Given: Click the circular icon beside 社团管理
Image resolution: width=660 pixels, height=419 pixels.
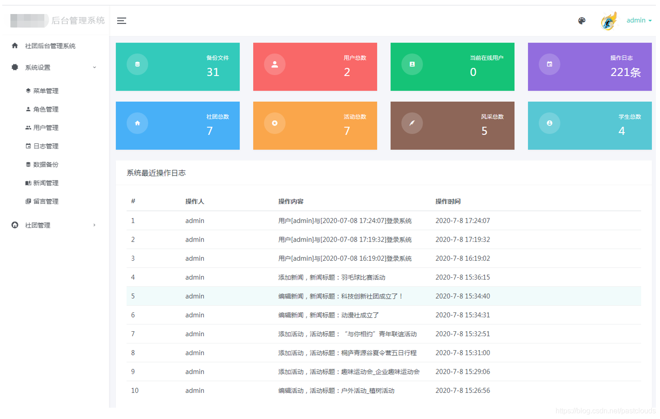Looking at the screenshot, I should 15,225.
